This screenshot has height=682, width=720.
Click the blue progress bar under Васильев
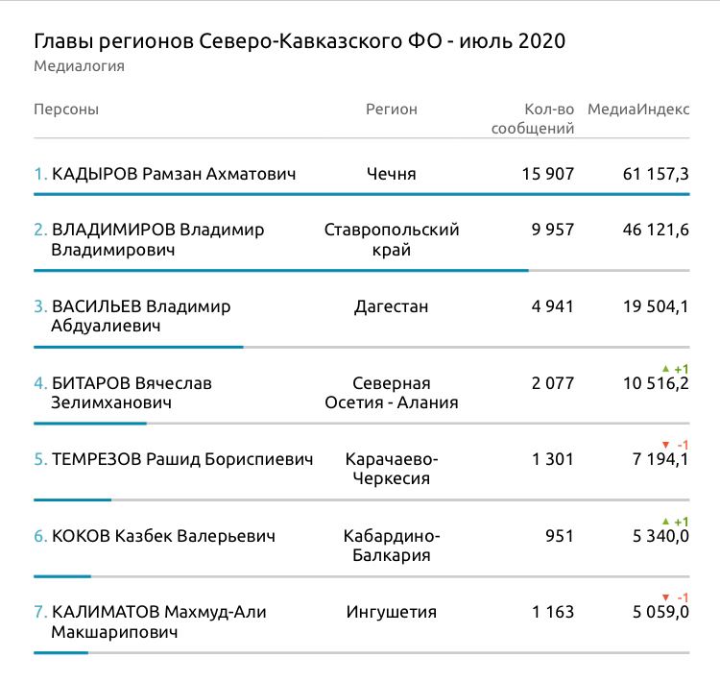[x=138, y=347]
